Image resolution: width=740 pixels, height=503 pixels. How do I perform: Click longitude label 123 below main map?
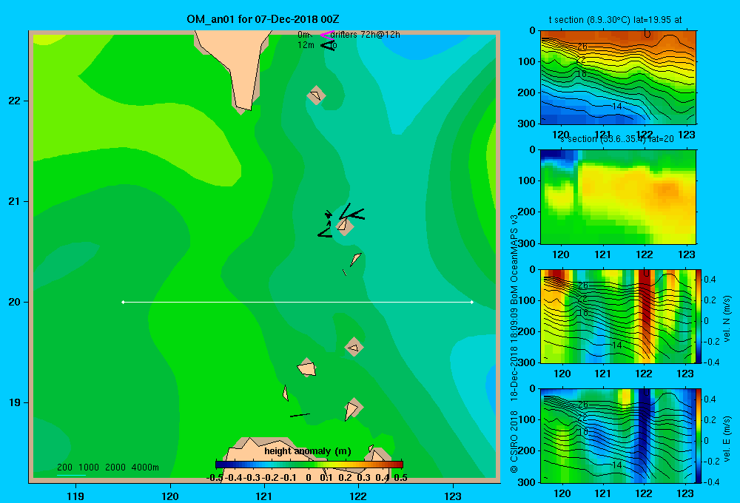tap(453, 496)
